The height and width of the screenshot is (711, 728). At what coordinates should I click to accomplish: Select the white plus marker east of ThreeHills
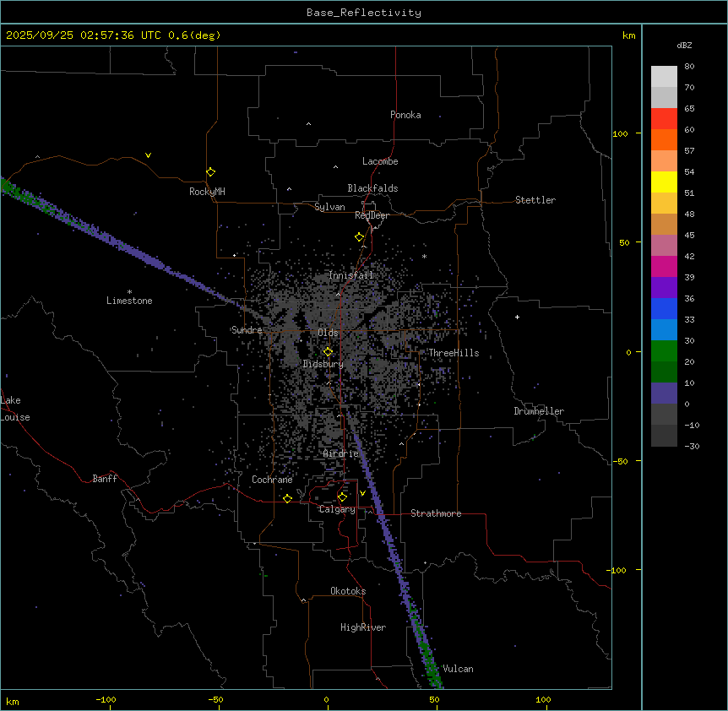click(x=517, y=317)
